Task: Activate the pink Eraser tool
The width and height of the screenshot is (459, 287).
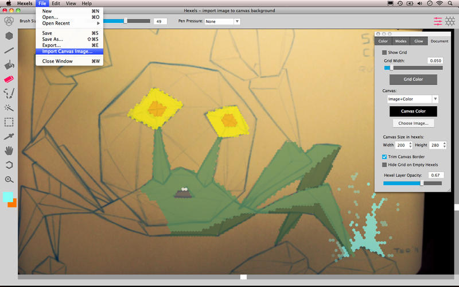Action: click(x=9, y=79)
